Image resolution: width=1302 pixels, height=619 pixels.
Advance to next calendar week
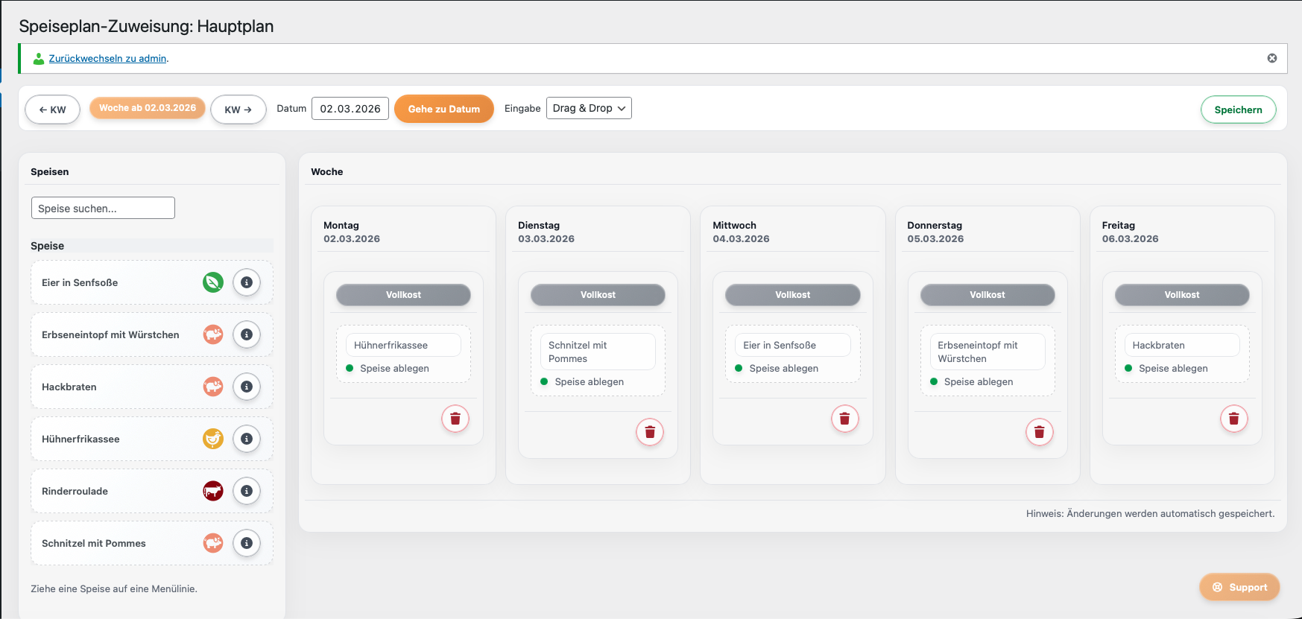pyautogui.click(x=238, y=109)
